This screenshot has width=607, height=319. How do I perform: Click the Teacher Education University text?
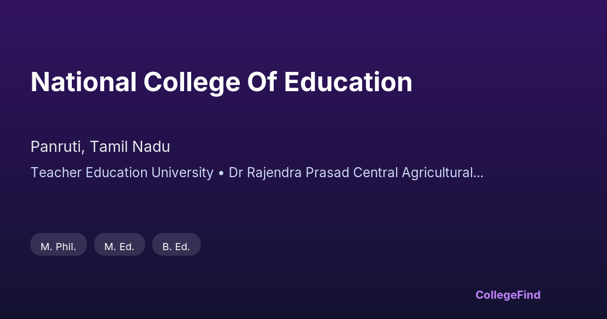pyautogui.click(x=122, y=173)
